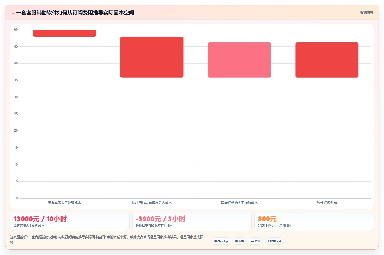The height and width of the screenshot is (255, 384).
Task: Click the chart title 一套客服辅助软件如何从订阅费用推导实际回本空间
Action: [75, 13]
